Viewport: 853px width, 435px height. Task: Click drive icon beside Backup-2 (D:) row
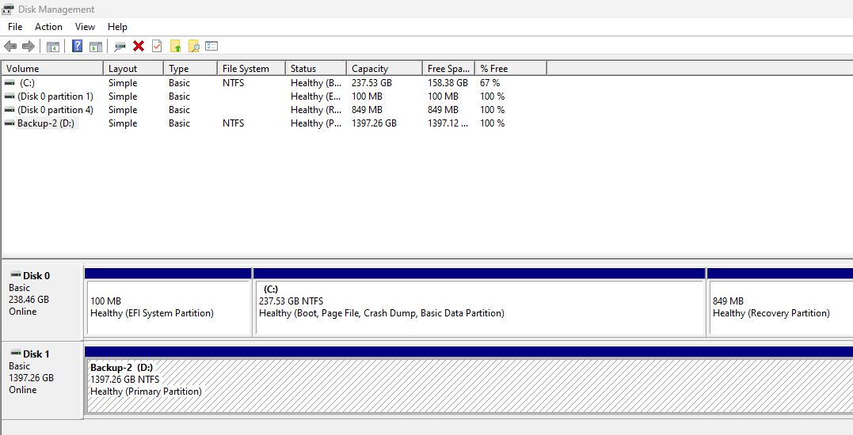coord(10,123)
